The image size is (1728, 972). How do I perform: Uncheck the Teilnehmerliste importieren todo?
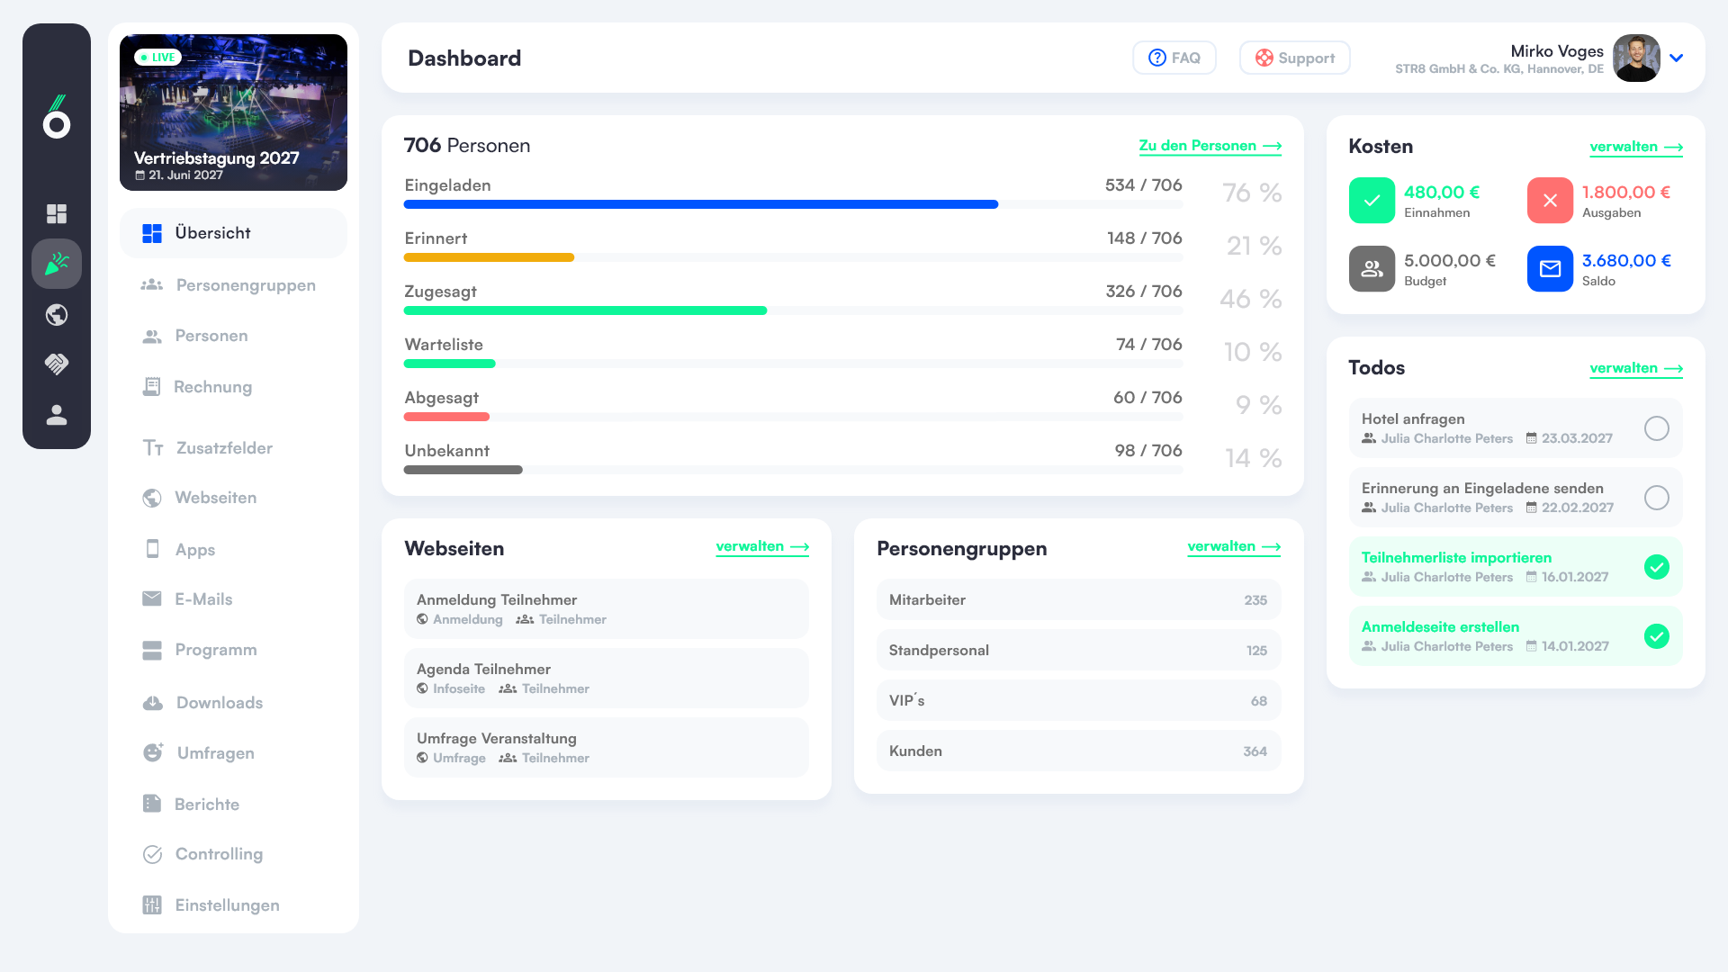[x=1656, y=567]
